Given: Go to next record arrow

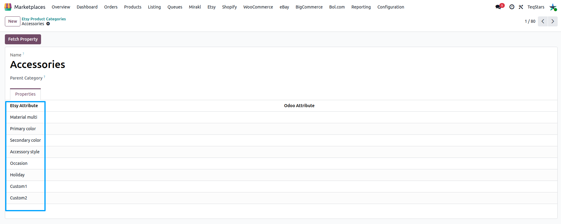Looking at the screenshot, I should (553, 21).
